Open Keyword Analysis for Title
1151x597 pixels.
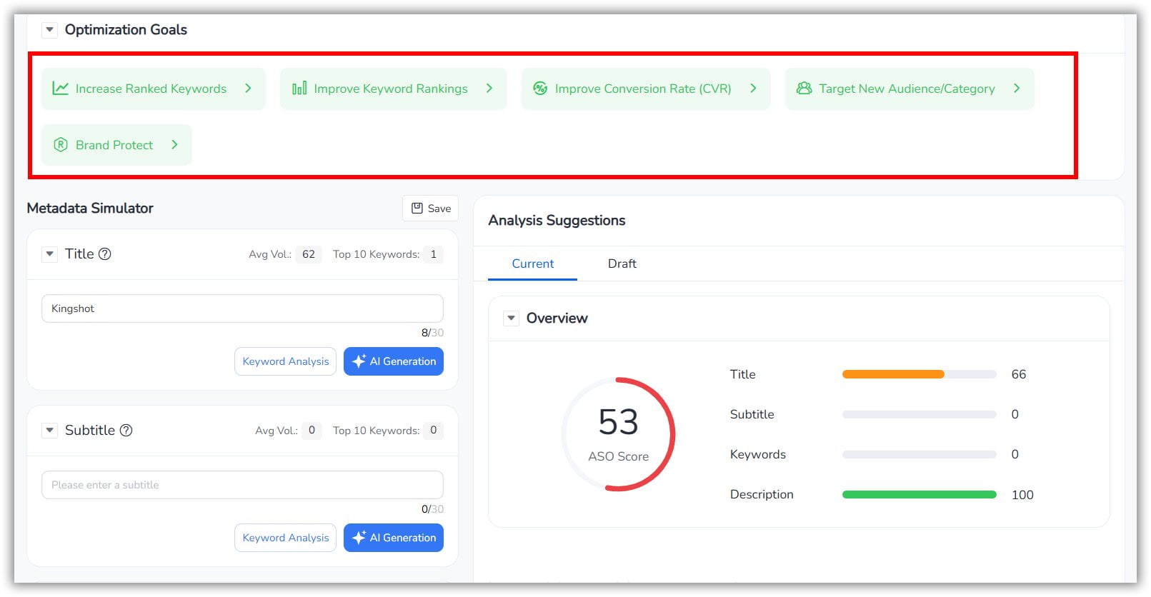click(286, 361)
